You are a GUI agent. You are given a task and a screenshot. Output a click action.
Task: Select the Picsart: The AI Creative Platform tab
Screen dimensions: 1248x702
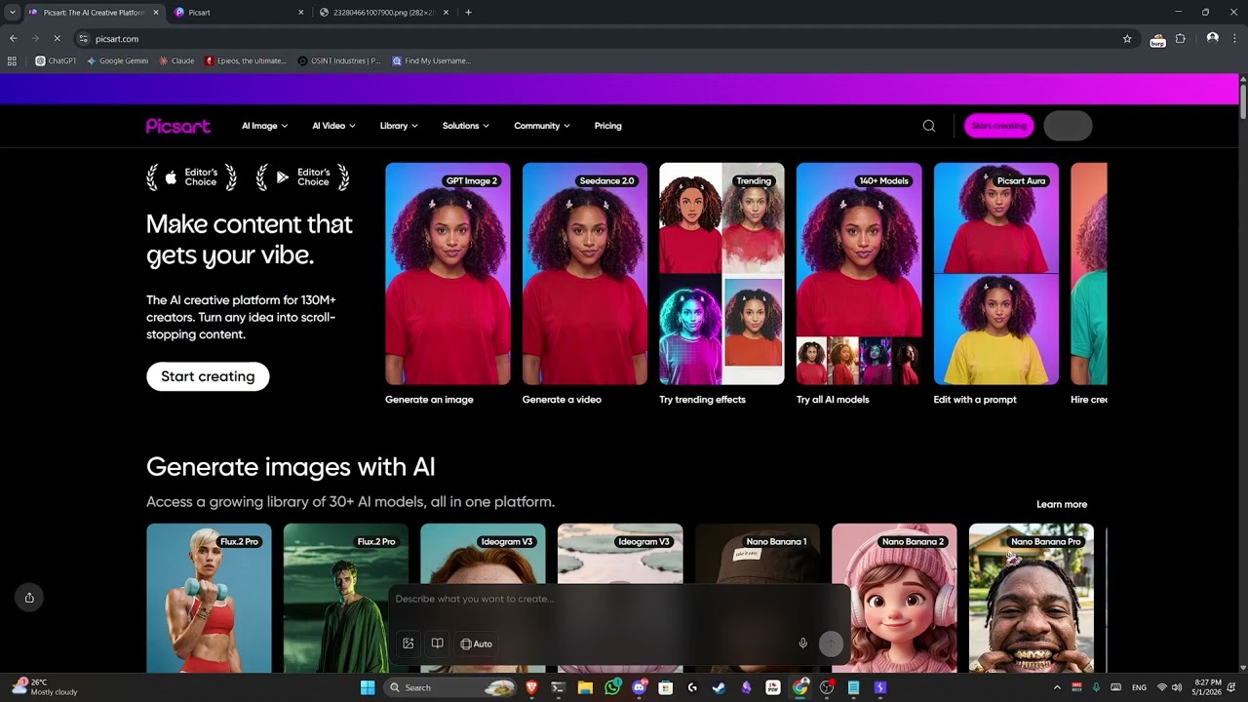tap(95, 13)
